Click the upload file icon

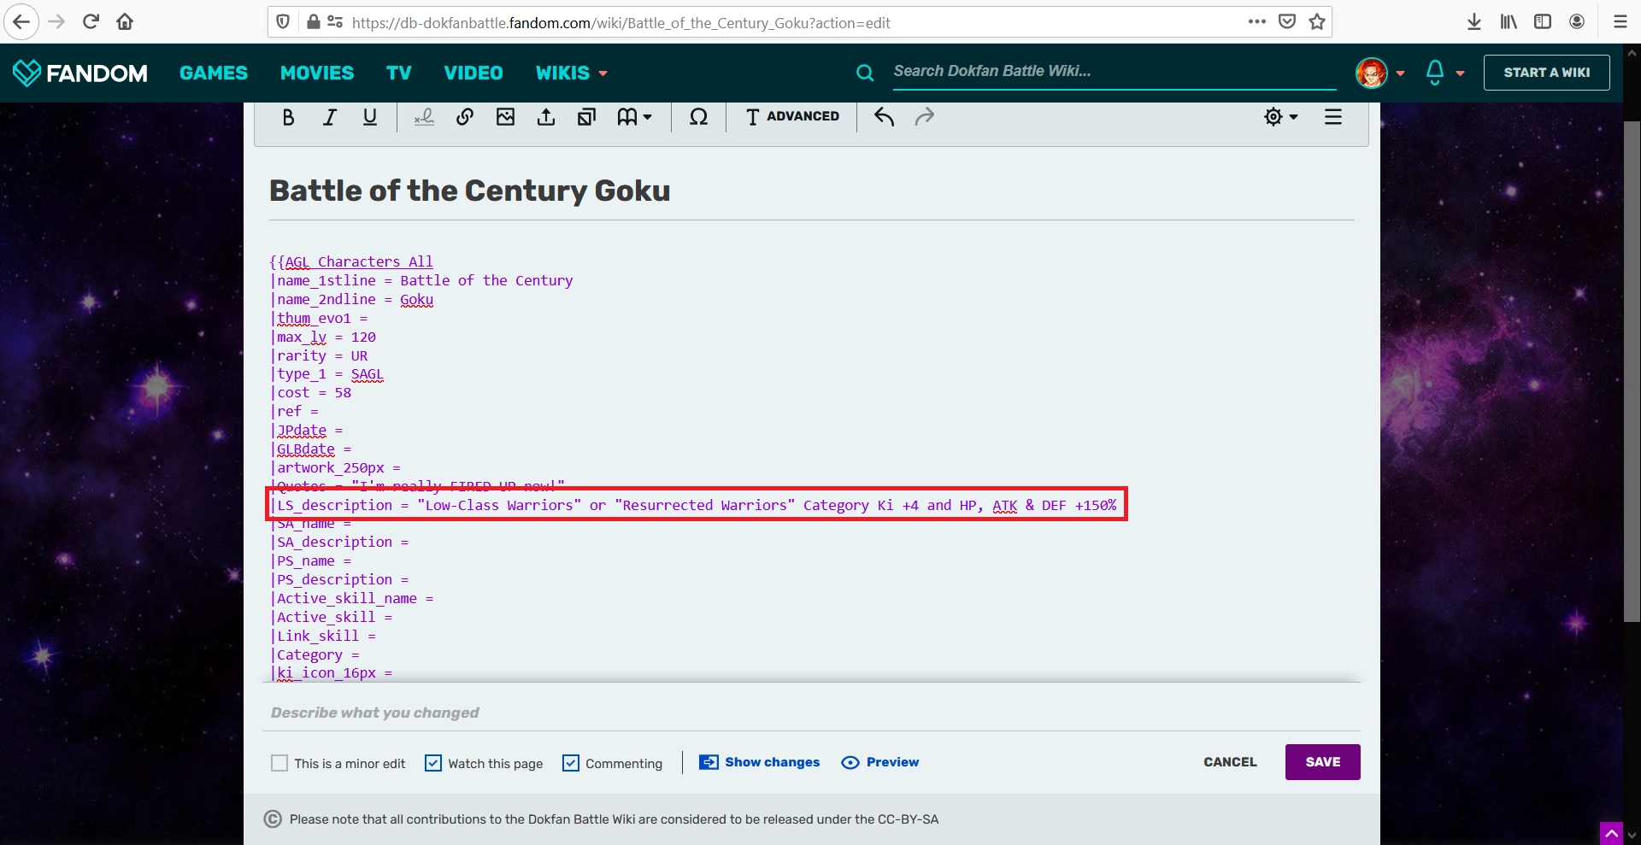[546, 117]
